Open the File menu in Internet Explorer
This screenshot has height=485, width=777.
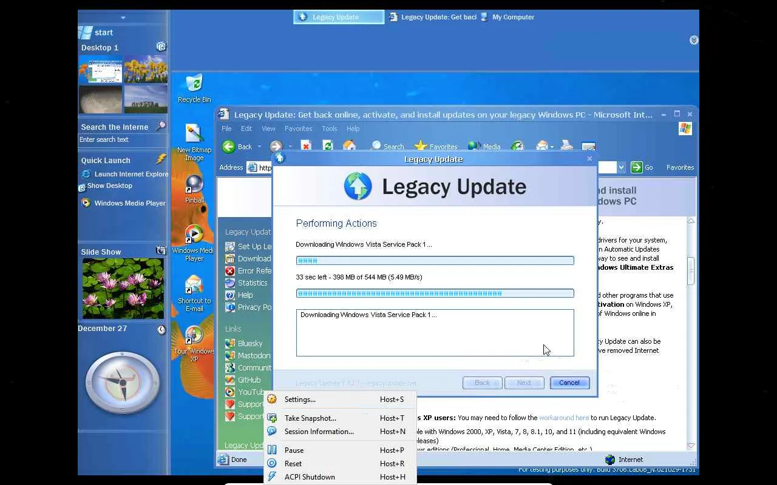(226, 129)
